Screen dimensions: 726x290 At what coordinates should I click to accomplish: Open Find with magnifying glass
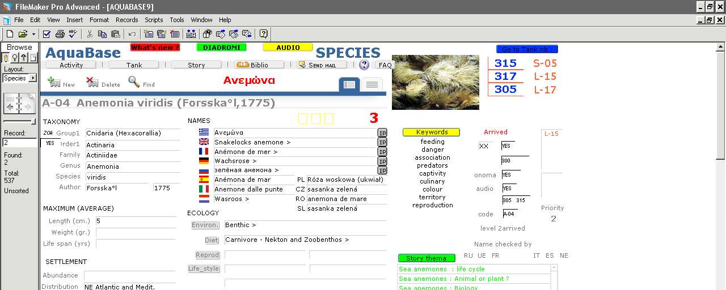(x=141, y=83)
